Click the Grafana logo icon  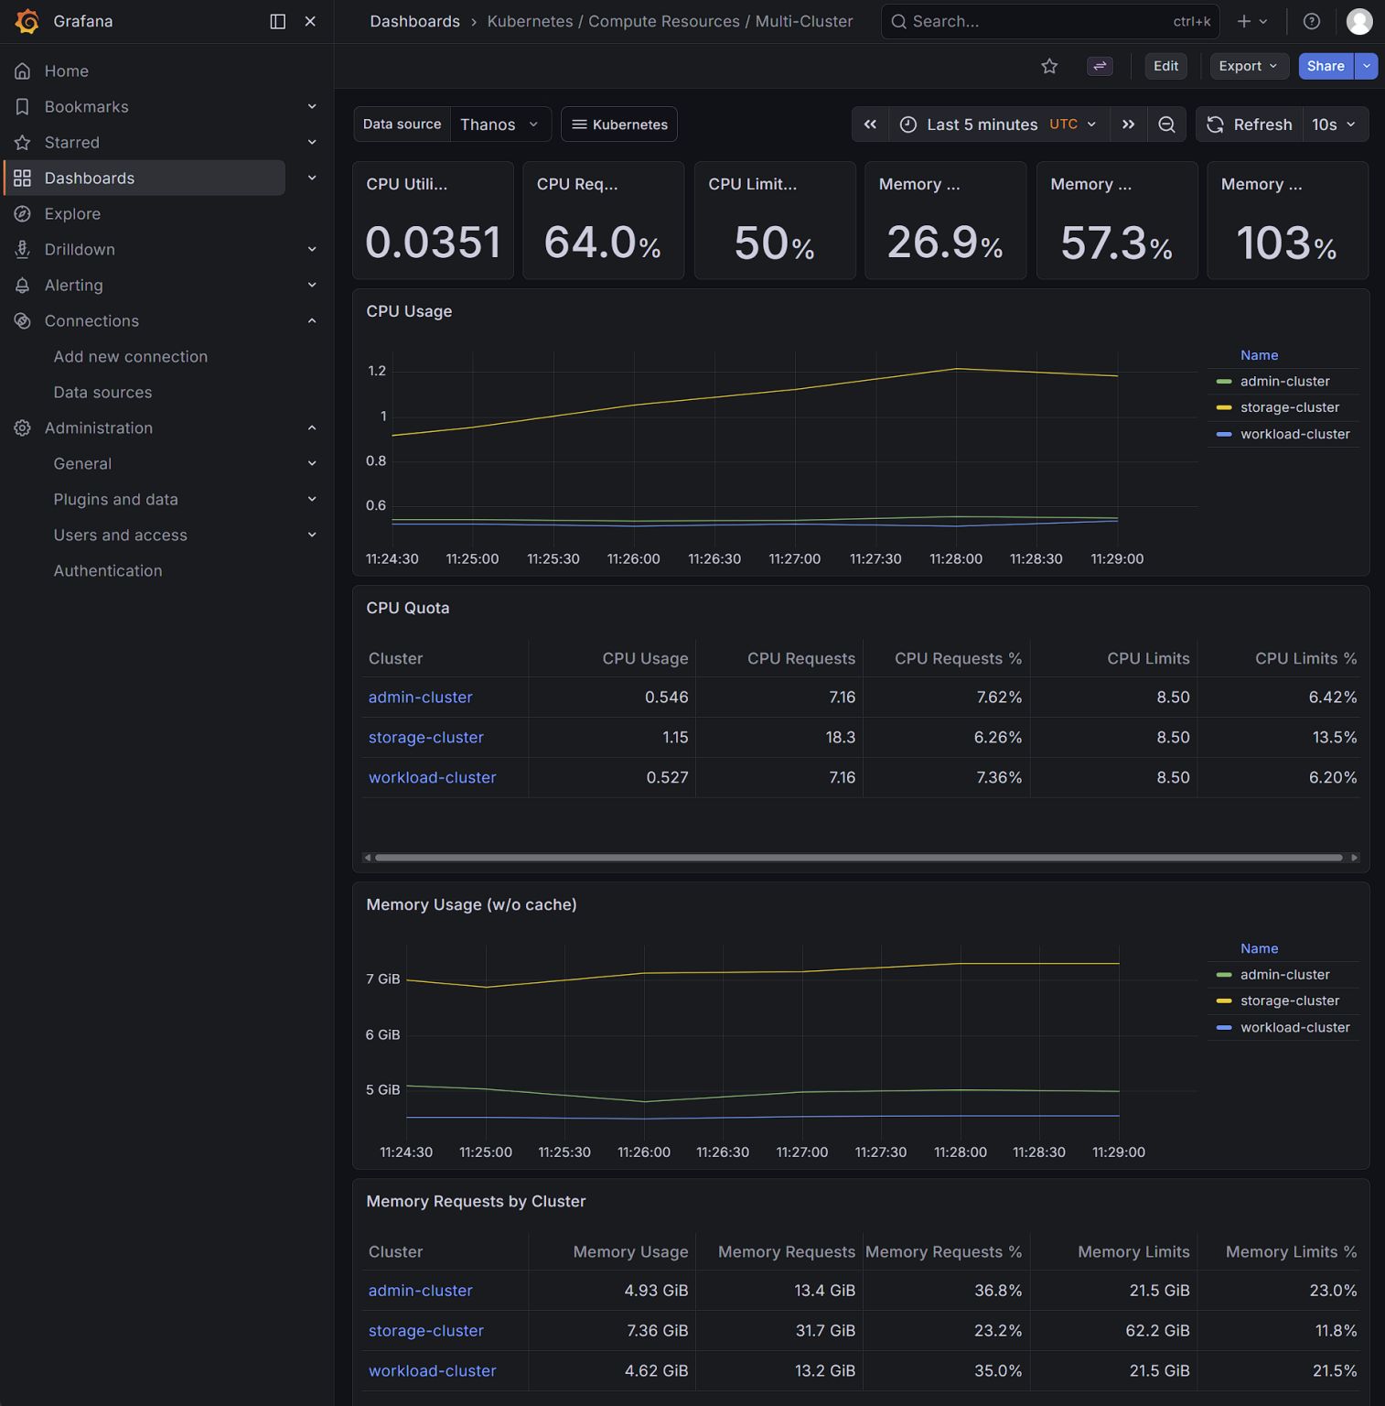coord(27,21)
